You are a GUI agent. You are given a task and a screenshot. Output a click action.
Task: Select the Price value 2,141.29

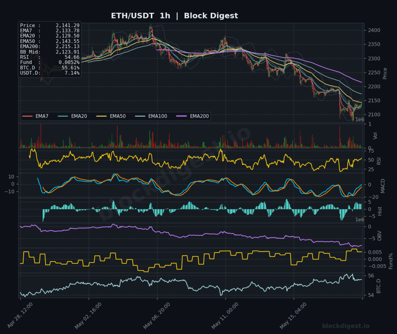(x=67, y=25)
